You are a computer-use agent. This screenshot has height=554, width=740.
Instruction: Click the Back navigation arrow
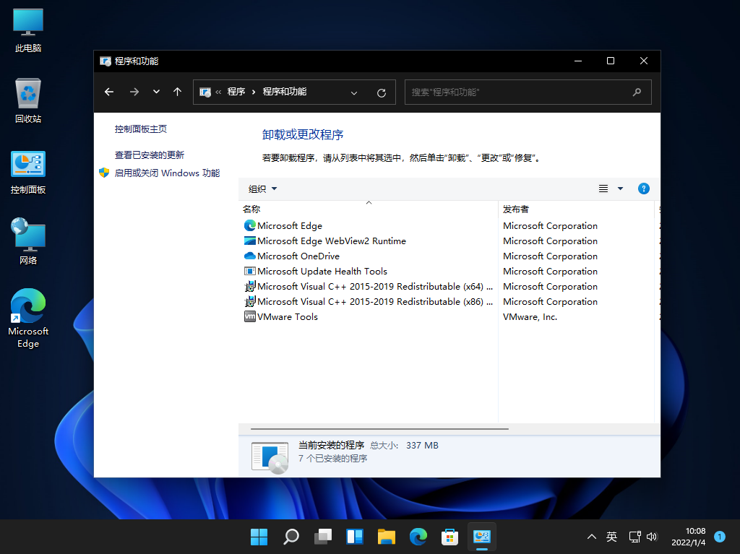pos(108,92)
